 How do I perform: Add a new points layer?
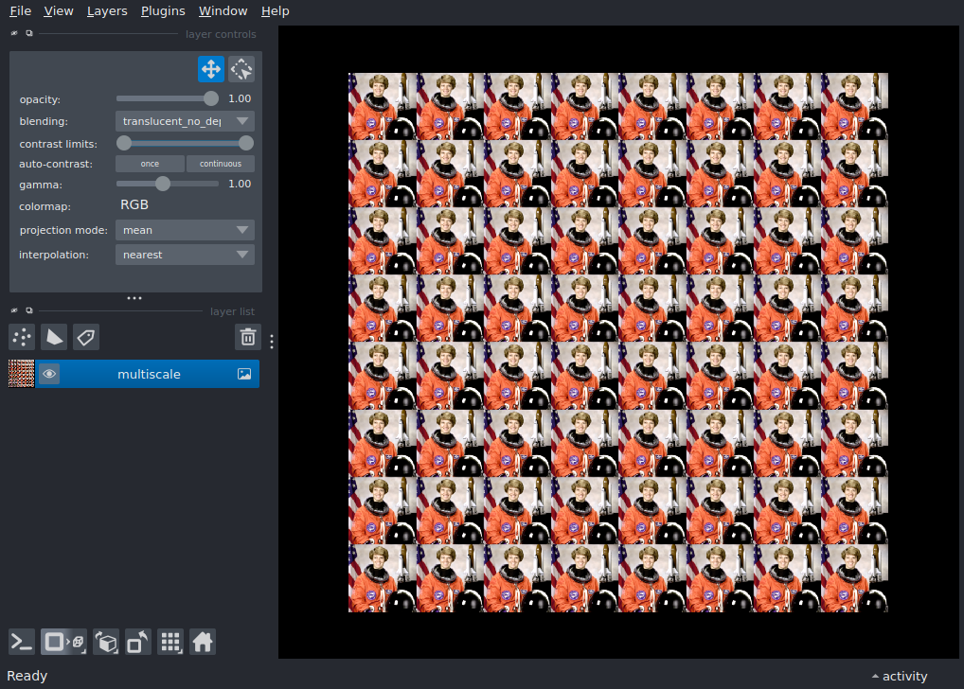click(21, 337)
